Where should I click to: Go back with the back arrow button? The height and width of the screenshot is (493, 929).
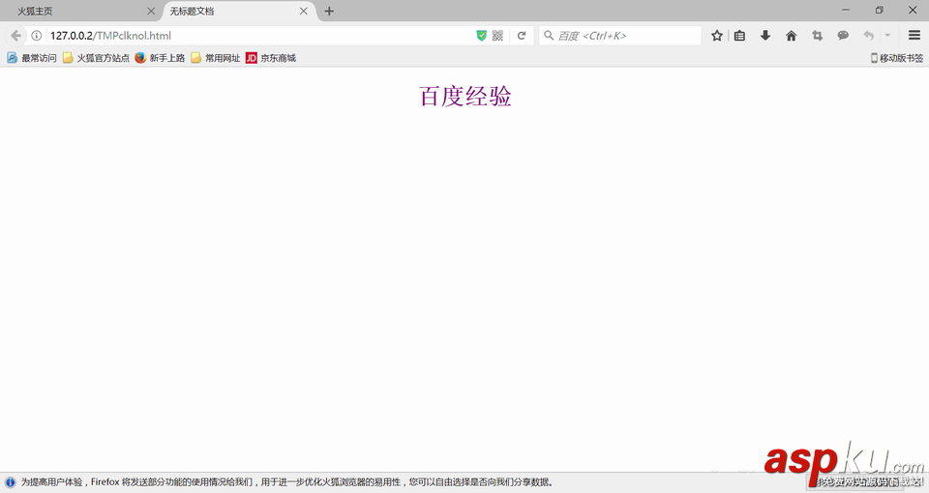click(16, 36)
